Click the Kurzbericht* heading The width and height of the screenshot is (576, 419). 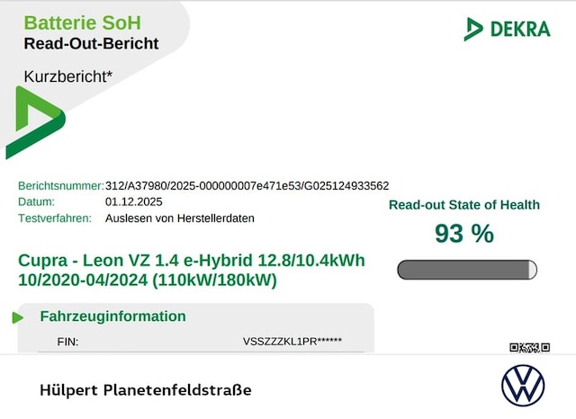(68, 76)
